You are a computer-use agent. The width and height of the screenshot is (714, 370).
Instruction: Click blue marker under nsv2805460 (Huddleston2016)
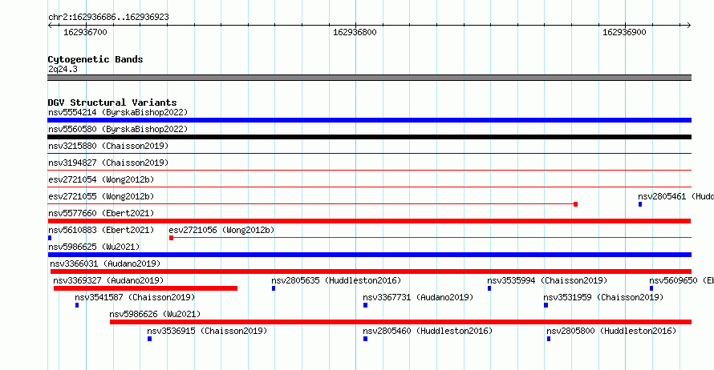coord(365,339)
